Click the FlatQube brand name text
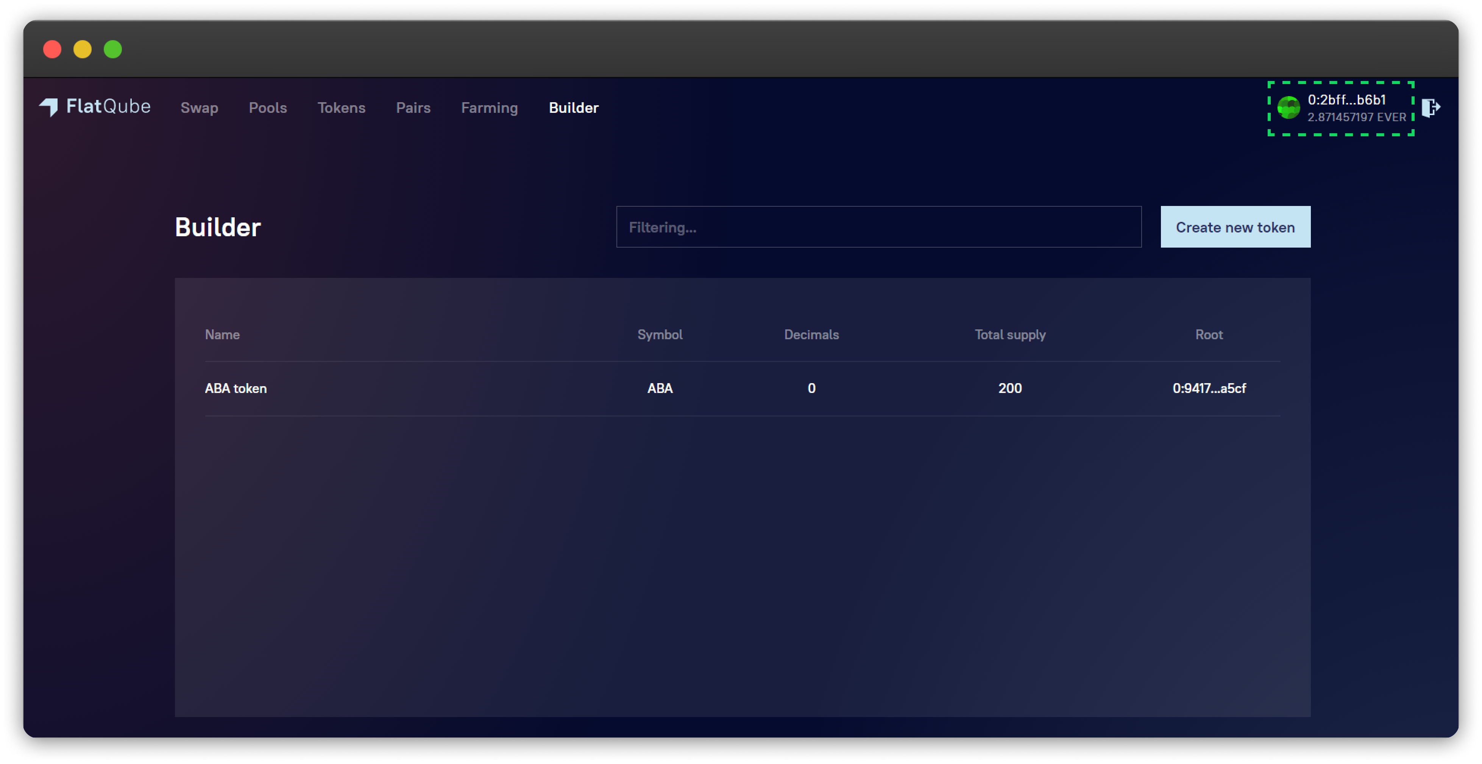The image size is (1482, 764). click(108, 106)
